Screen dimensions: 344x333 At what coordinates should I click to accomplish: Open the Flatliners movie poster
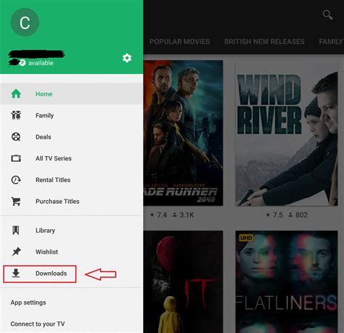click(287, 281)
